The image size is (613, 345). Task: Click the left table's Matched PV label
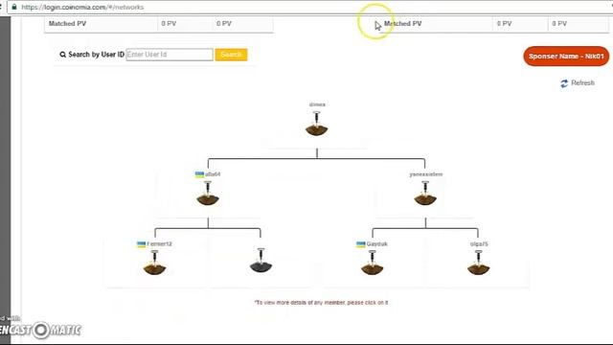coord(67,23)
